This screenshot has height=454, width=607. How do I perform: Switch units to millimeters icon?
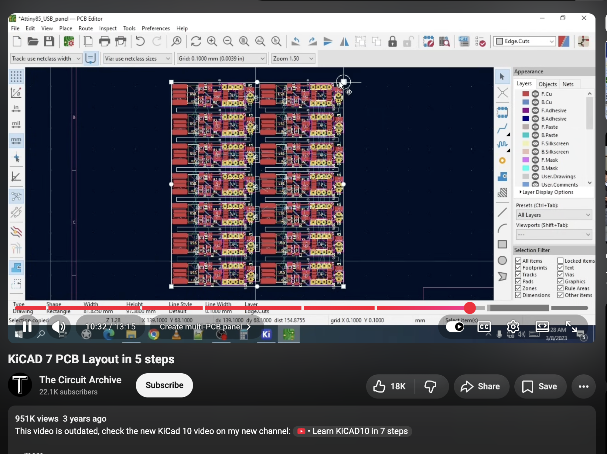coord(16,140)
